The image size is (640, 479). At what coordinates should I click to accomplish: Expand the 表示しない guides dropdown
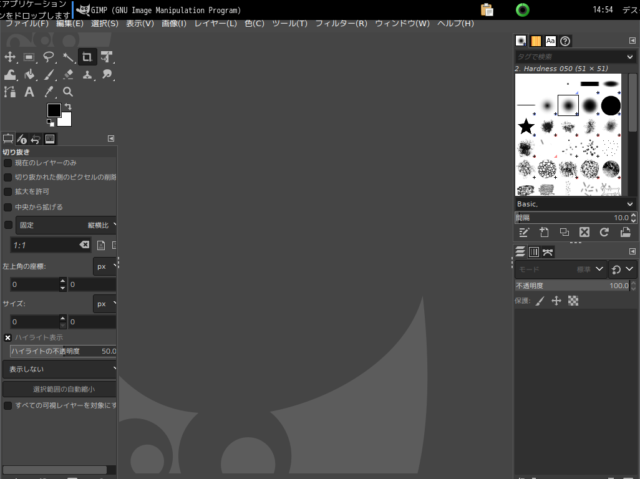click(60, 369)
